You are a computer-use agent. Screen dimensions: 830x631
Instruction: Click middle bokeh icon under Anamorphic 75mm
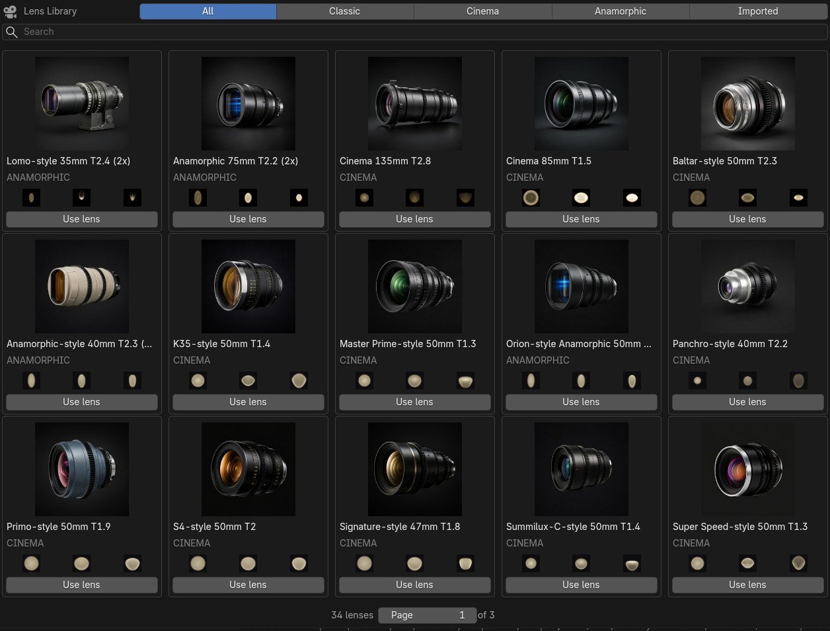(x=248, y=197)
